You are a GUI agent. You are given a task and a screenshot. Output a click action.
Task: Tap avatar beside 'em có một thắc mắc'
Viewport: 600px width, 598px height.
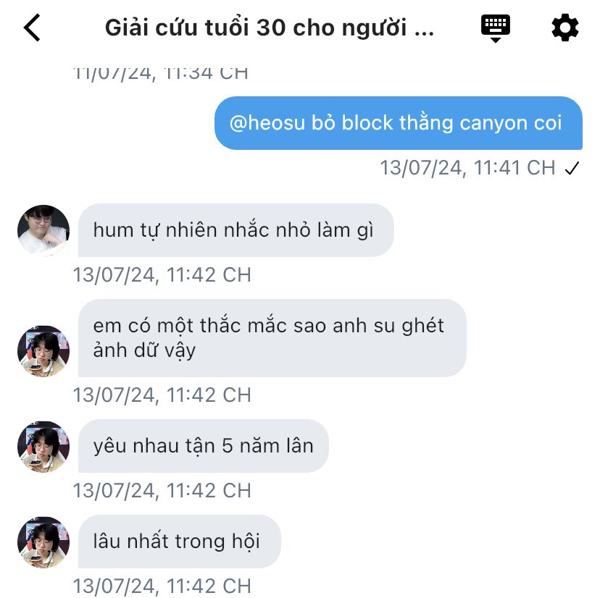pyautogui.click(x=43, y=351)
